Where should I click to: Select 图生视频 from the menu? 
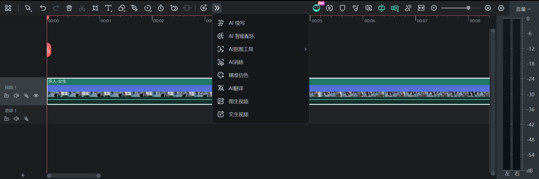(x=260, y=101)
